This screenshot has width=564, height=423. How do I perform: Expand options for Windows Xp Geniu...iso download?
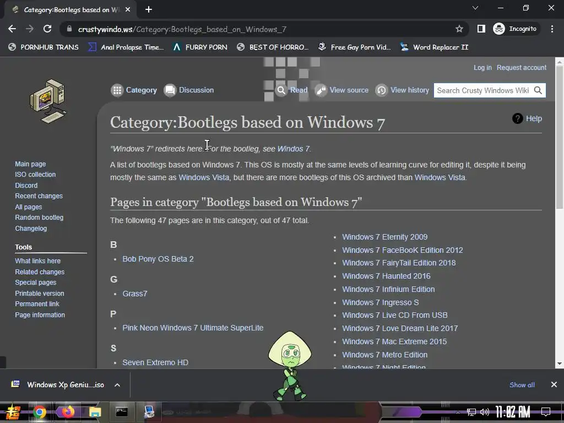click(117, 385)
